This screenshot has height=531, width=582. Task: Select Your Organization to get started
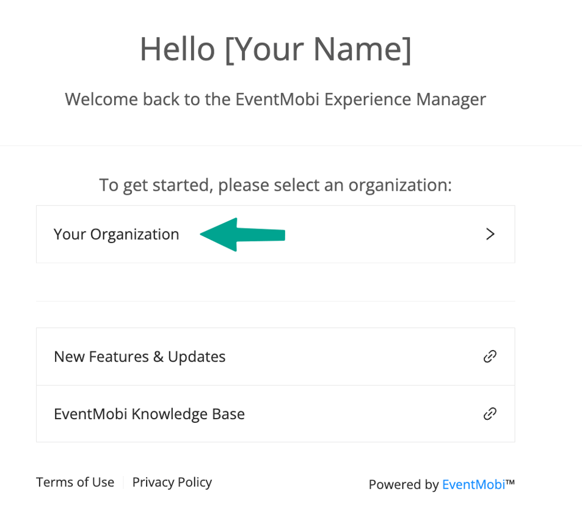pyautogui.click(x=116, y=234)
